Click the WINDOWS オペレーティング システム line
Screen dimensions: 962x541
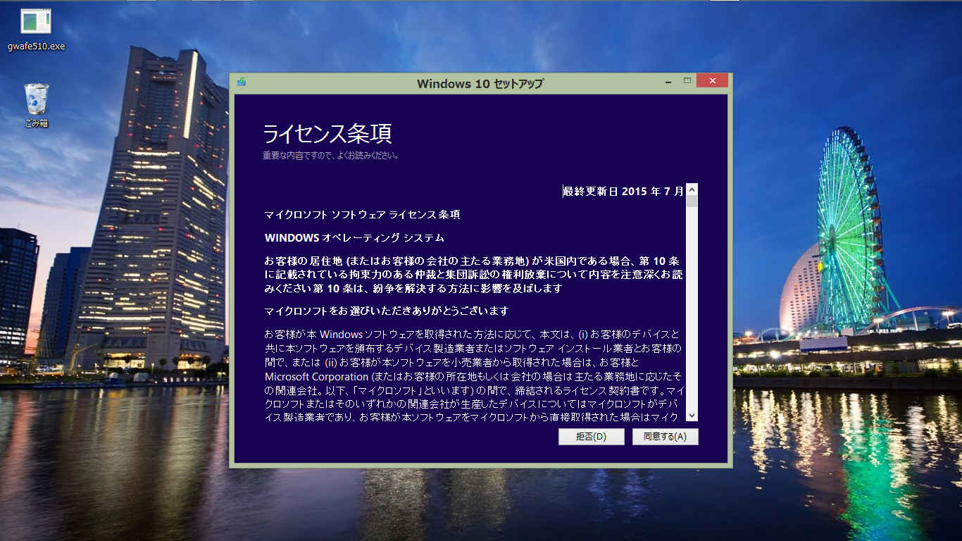[354, 237]
